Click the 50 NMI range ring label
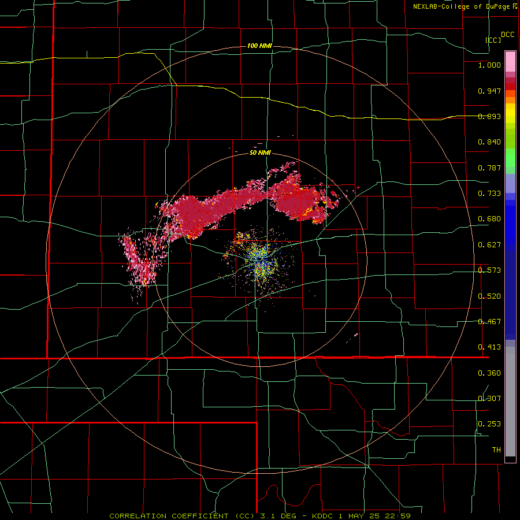Image resolution: width=520 pixels, height=520 pixels. coord(261,153)
